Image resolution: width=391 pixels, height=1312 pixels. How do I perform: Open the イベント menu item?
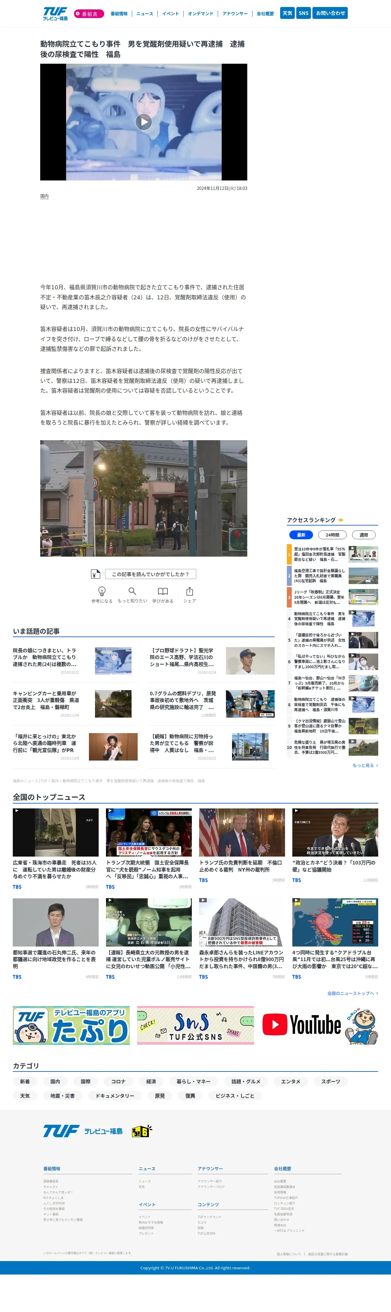tap(171, 14)
